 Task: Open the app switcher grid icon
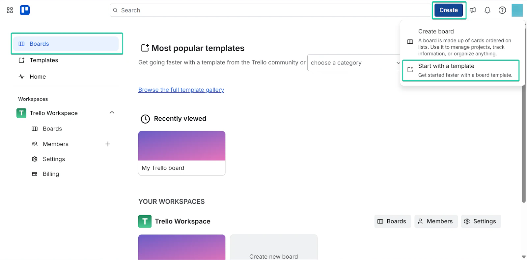pyautogui.click(x=10, y=10)
